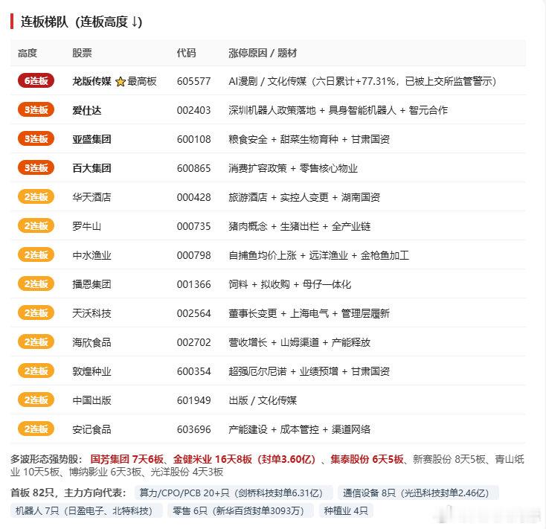Click 消费扩容政策 + 零售核心物业 text
The height and width of the screenshot is (529, 546).
pyautogui.click(x=293, y=168)
